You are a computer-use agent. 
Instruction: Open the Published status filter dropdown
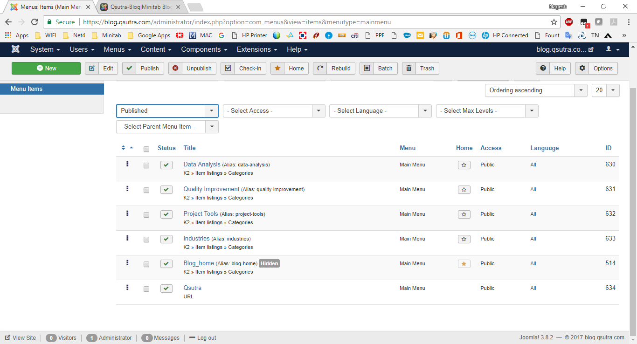tap(167, 111)
